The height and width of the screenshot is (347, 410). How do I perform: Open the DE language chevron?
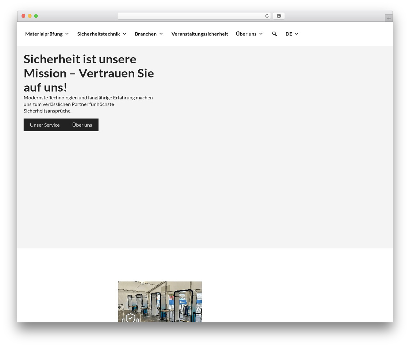pyautogui.click(x=297, y=34)
